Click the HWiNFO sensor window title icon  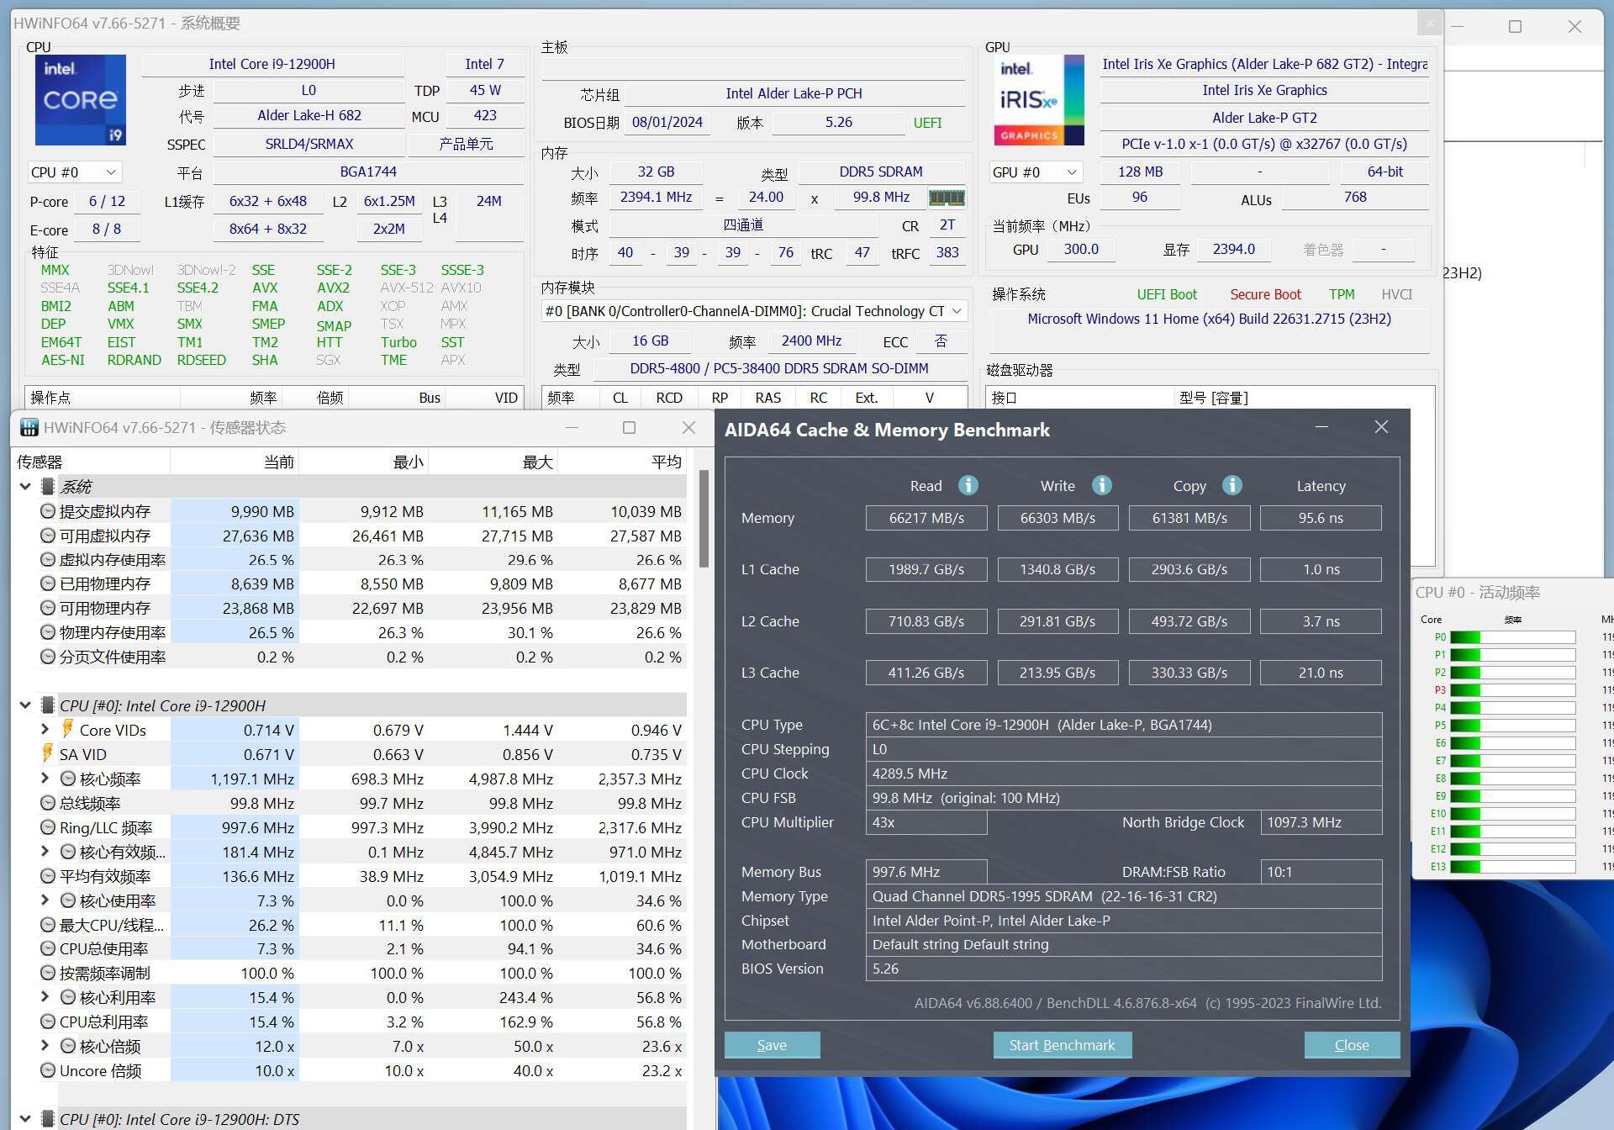tap(29, 427)
